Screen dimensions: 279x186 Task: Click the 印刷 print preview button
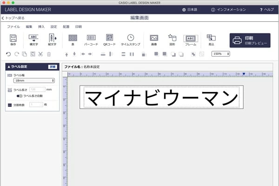250,40
